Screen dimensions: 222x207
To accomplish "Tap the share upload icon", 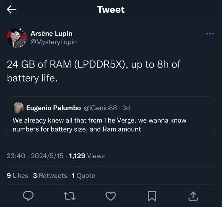I will coord(193,196).
